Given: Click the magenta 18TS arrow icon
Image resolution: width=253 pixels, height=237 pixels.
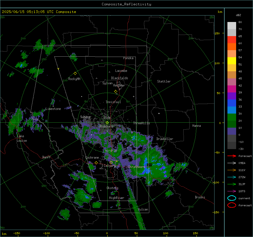Looking at the screenshot, I should point(232,191).
